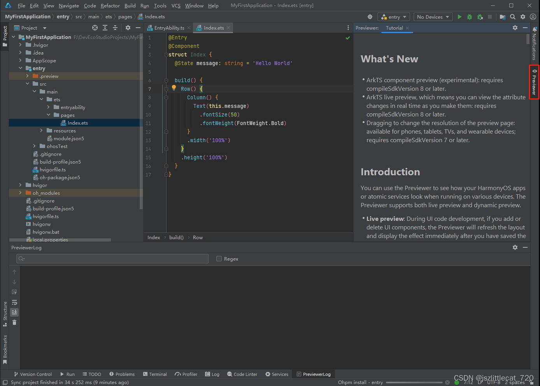Click the locate-in-project target icon in Project panel
The height and width of the screenshot is (386, 540).
pos(95,28)
